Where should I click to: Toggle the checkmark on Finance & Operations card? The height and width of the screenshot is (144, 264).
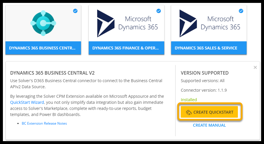pyautogui.click(x=159, y=11)
